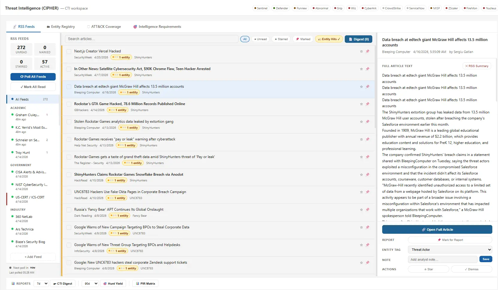Show All articles filter
Viewport: 498px width, 290px height.
pos(245,39)
